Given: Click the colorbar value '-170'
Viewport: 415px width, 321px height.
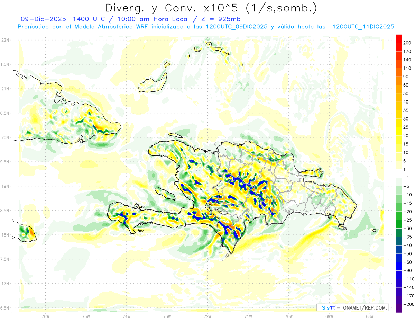Looking at the screenshot, I should pyautogui.click(x=408, y=296).
